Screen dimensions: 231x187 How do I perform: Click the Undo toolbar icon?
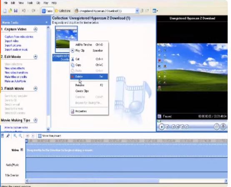[x=24, y=11]
